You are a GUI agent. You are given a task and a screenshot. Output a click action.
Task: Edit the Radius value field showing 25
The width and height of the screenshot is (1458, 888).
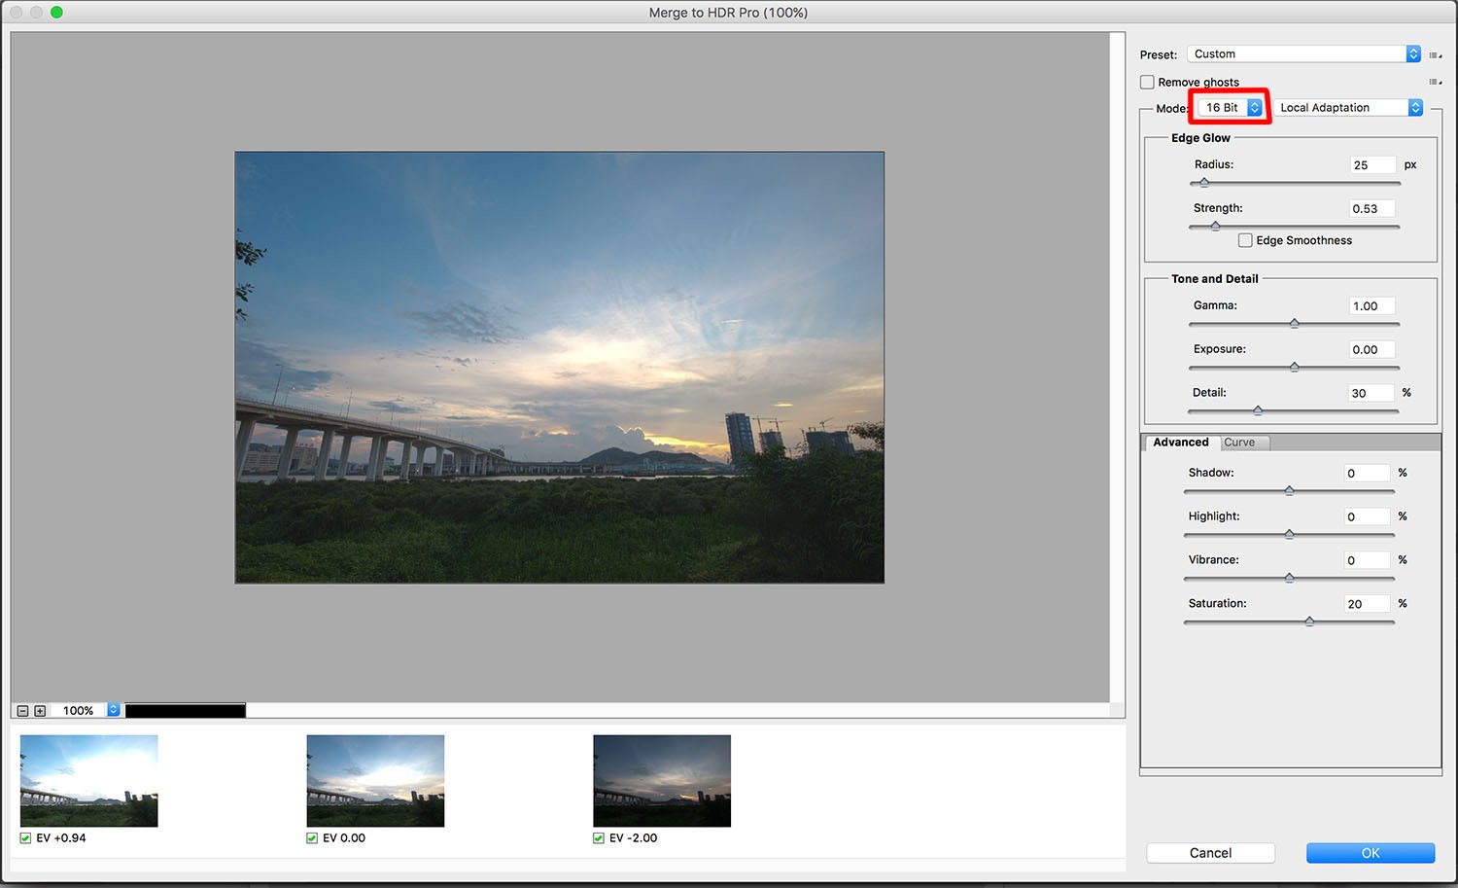1371,164
